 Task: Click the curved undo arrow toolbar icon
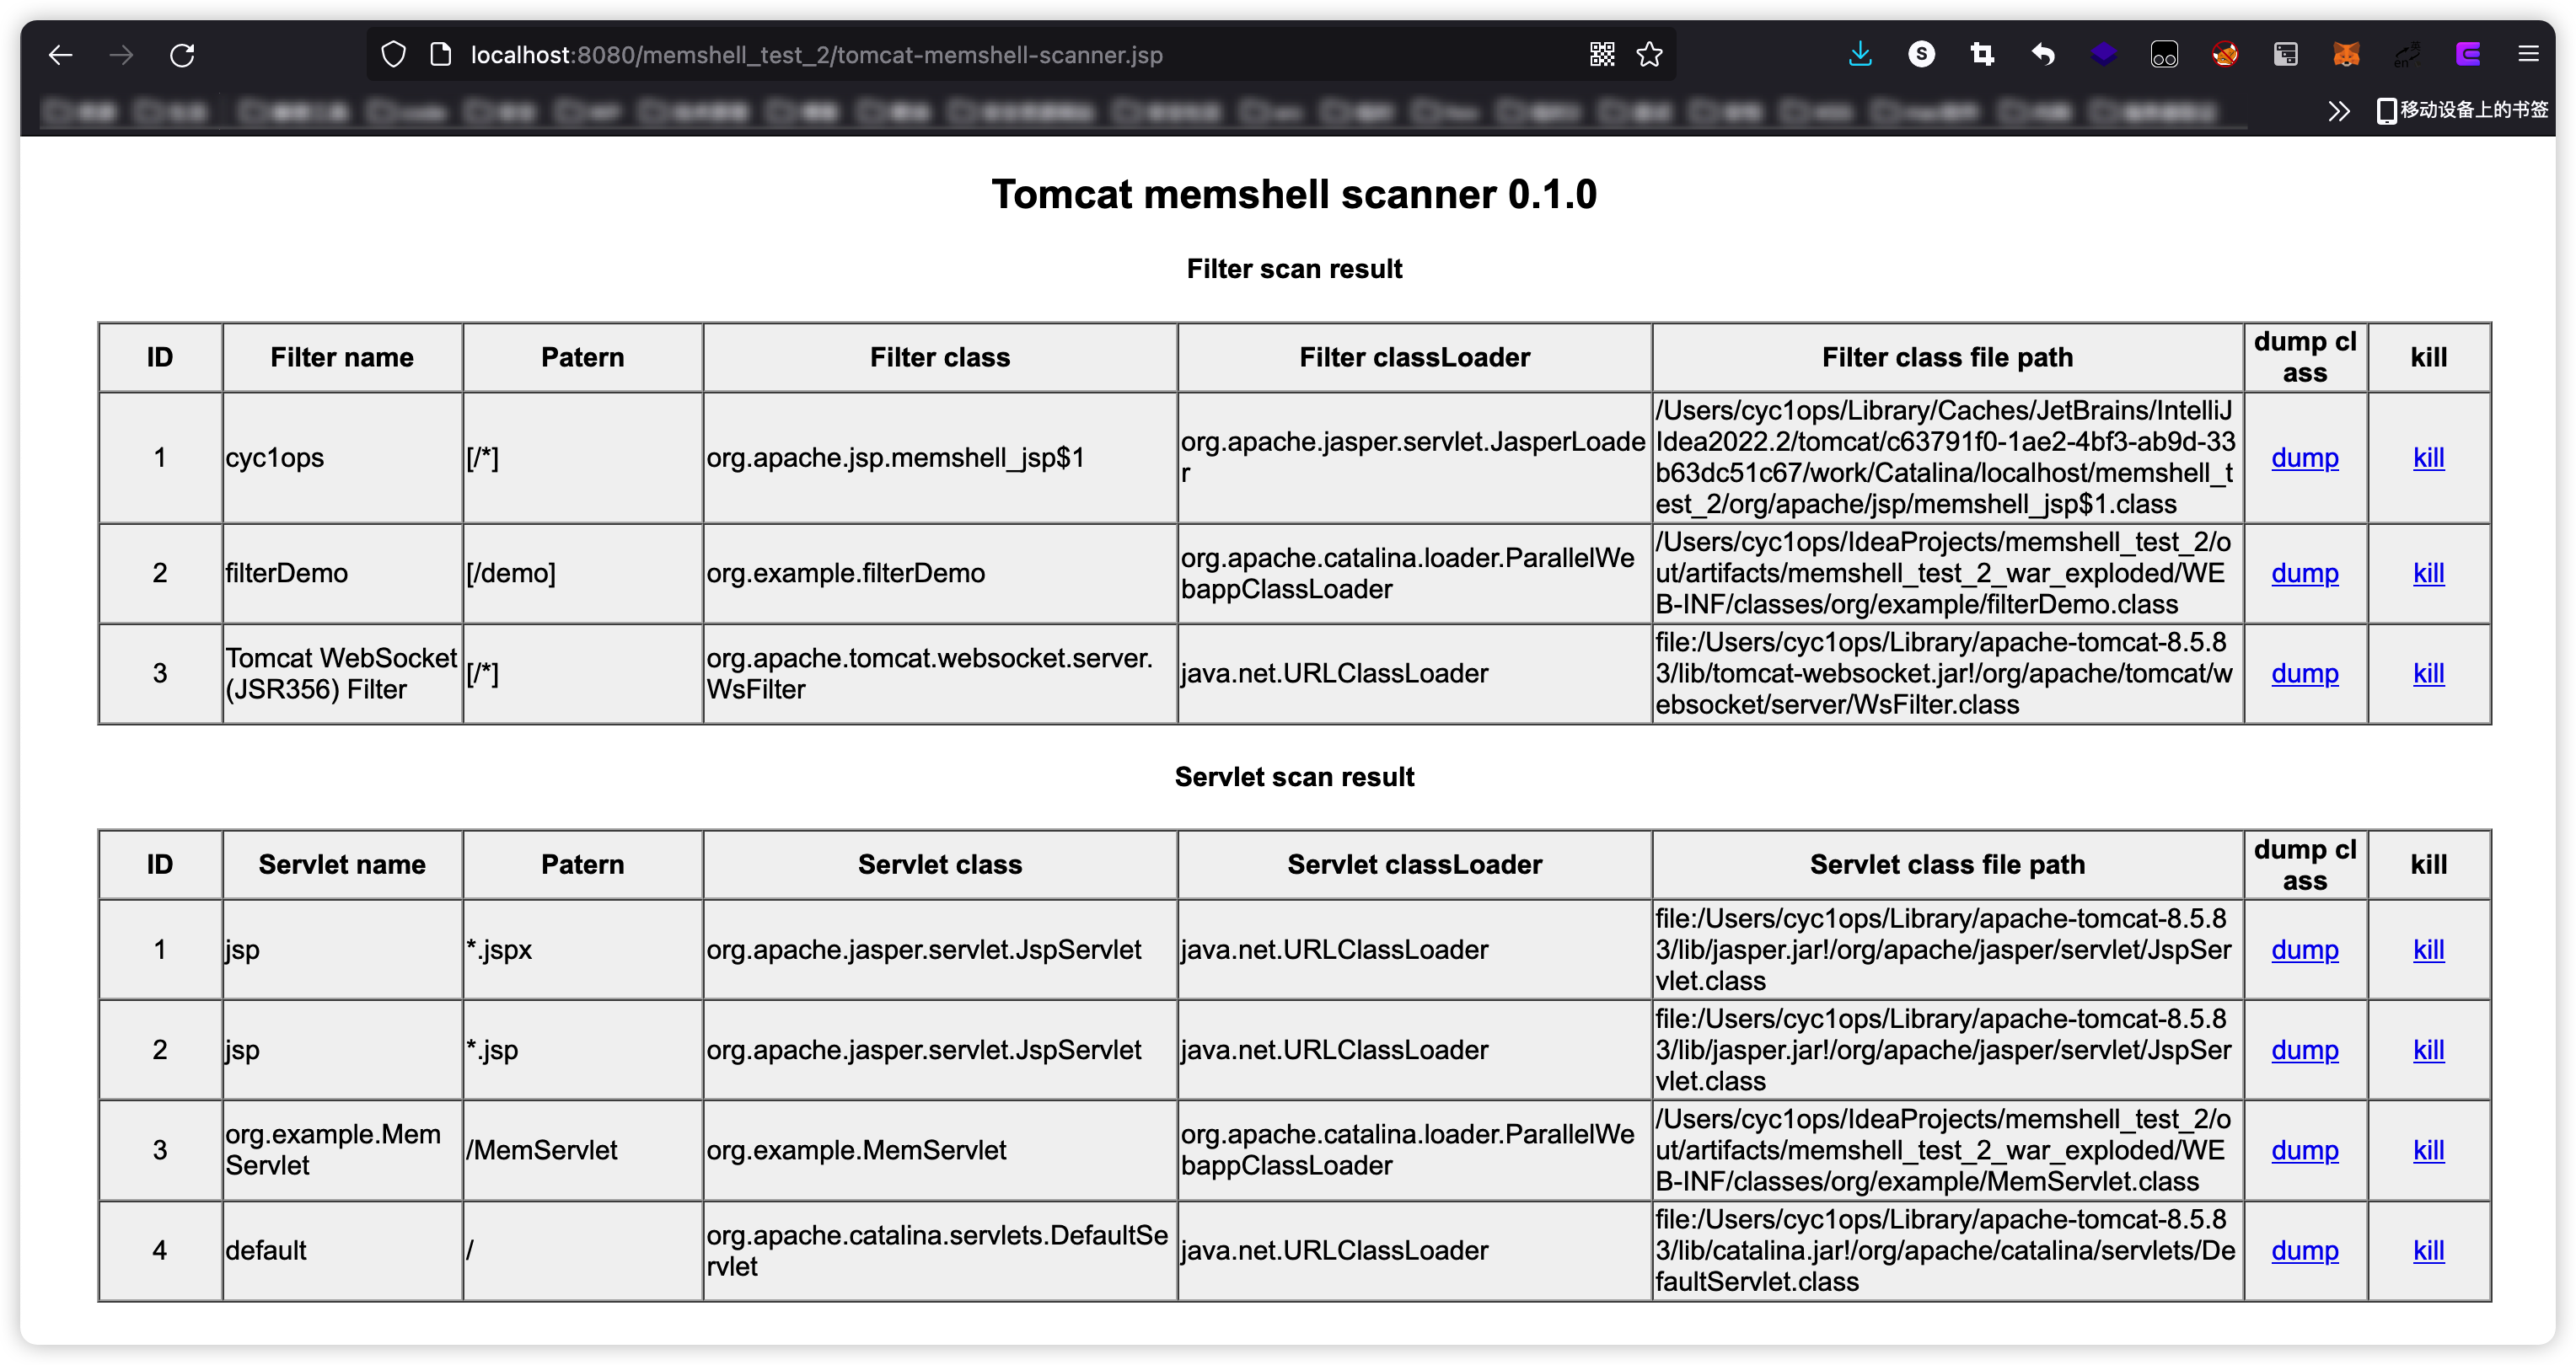tap(2043, 55)
